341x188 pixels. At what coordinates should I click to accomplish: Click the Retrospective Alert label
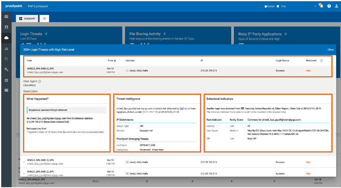pos(36,129)
